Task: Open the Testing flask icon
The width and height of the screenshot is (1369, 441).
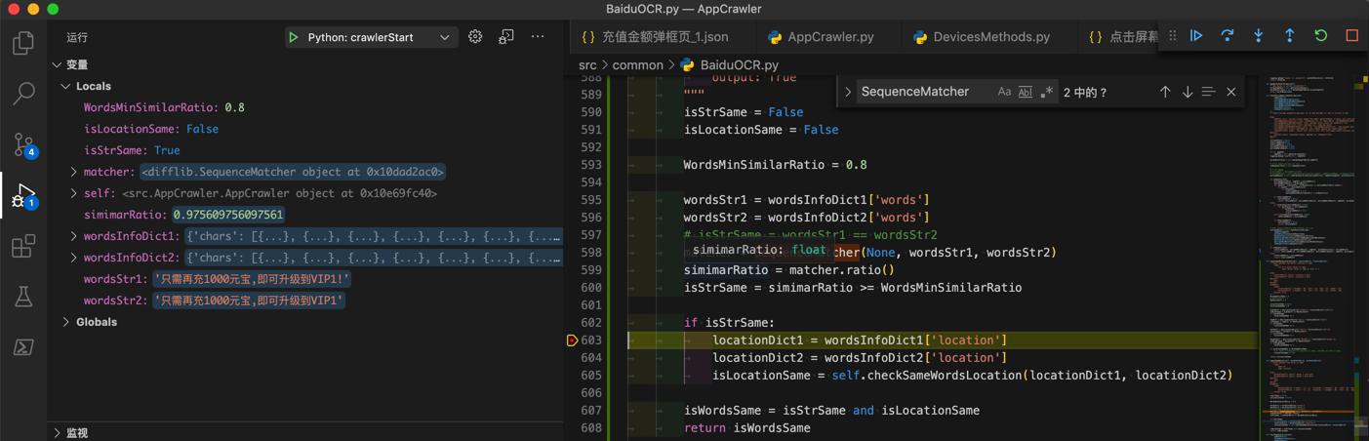Action: (23, 297)
